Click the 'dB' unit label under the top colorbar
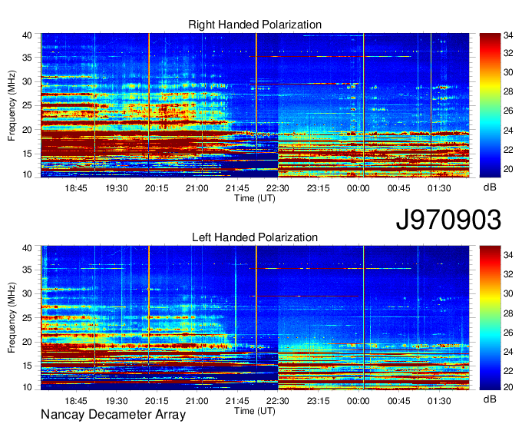The width and height of the screenshot is (522, 424). 490,187
